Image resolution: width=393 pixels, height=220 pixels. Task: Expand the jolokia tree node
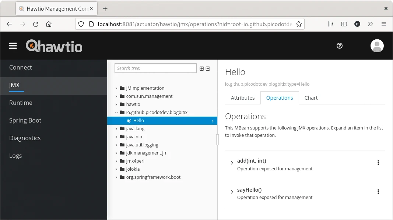coord(117,169)
